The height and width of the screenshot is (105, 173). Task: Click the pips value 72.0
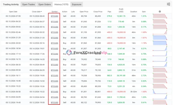tap(109, 86)
